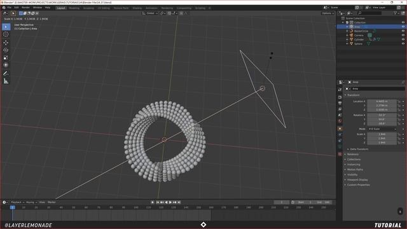The image size is (407, 229).
Task: Hide the Sphere object in outliner
Action: [403, 44]
